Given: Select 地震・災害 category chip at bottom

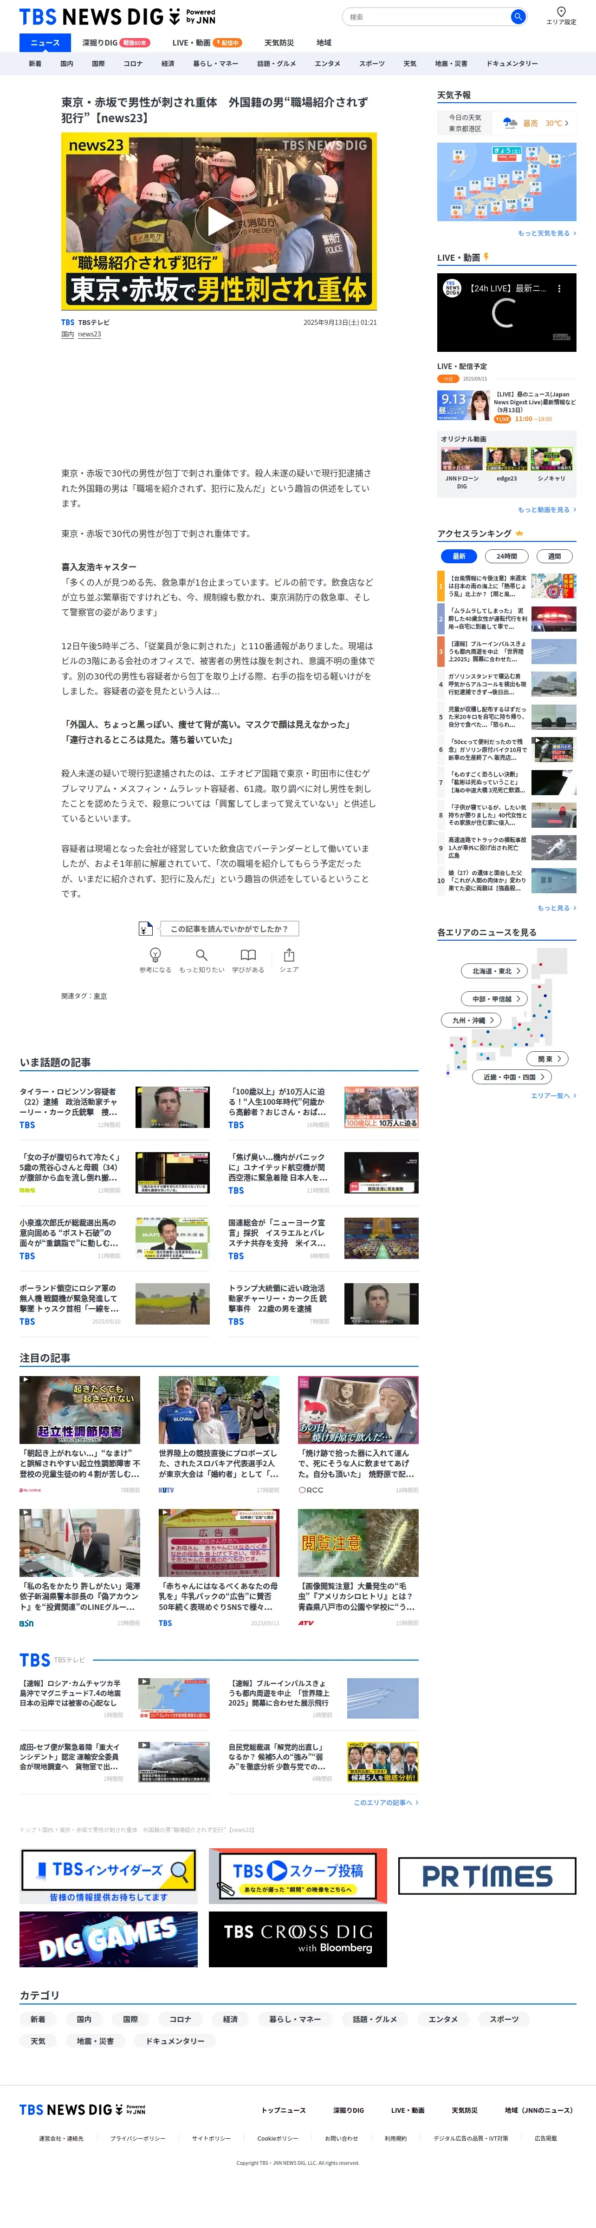Looking at the screenshot, I should 95,2040.
